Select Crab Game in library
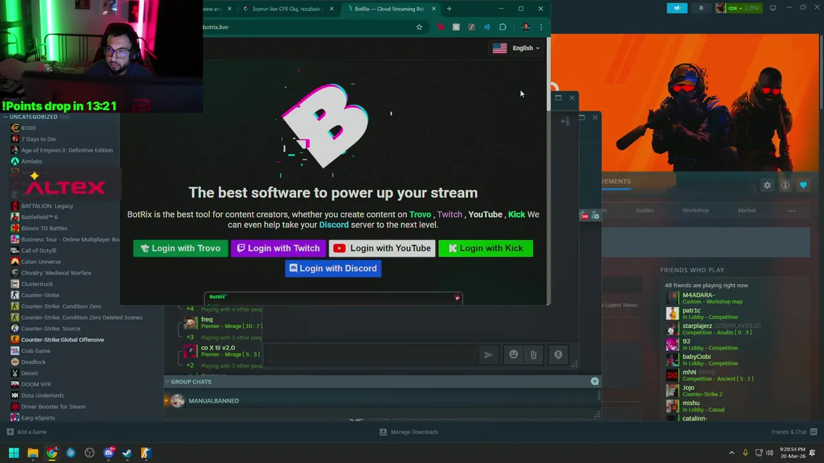The image size is (824, 463). 35,351
